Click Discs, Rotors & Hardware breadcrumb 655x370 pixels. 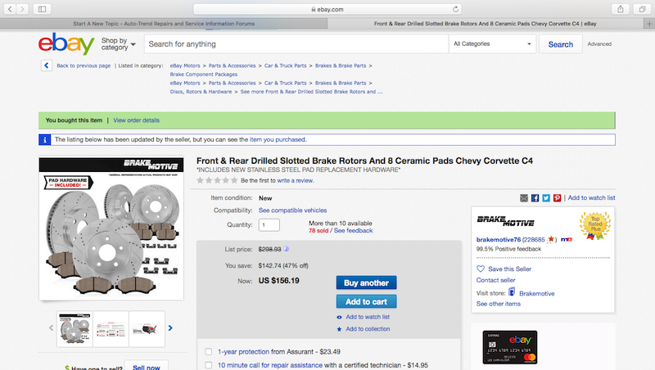[201, 92]
